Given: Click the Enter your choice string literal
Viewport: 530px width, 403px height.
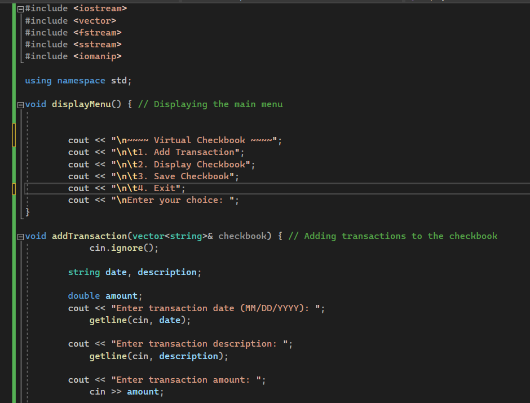Looking at the screenshot, I should [x=176, y=200].
